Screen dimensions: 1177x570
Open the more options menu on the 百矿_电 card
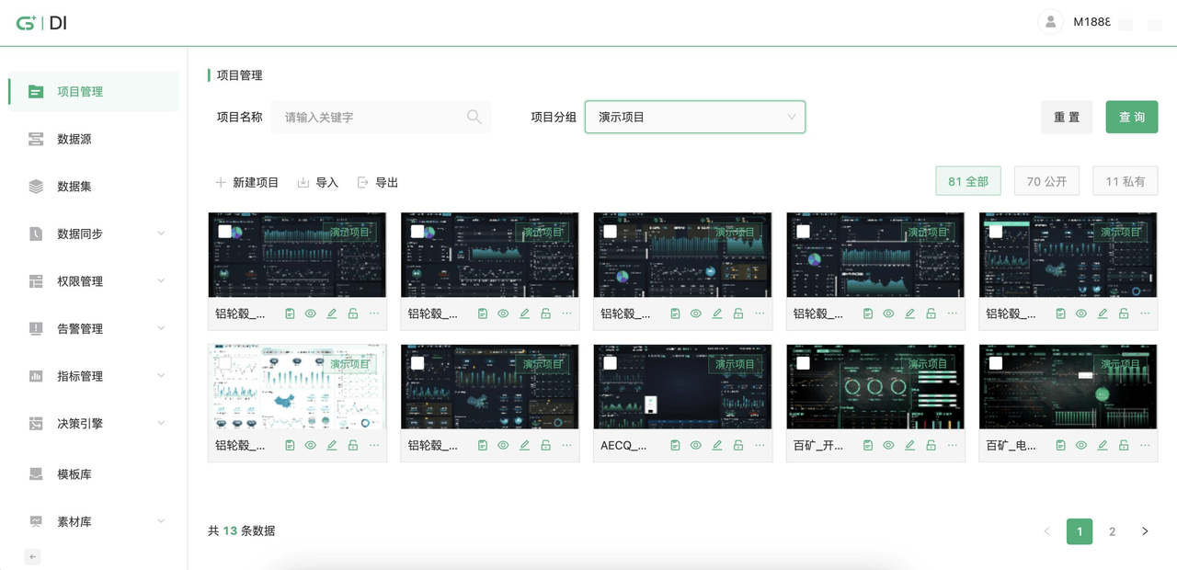coord(1145,445)
